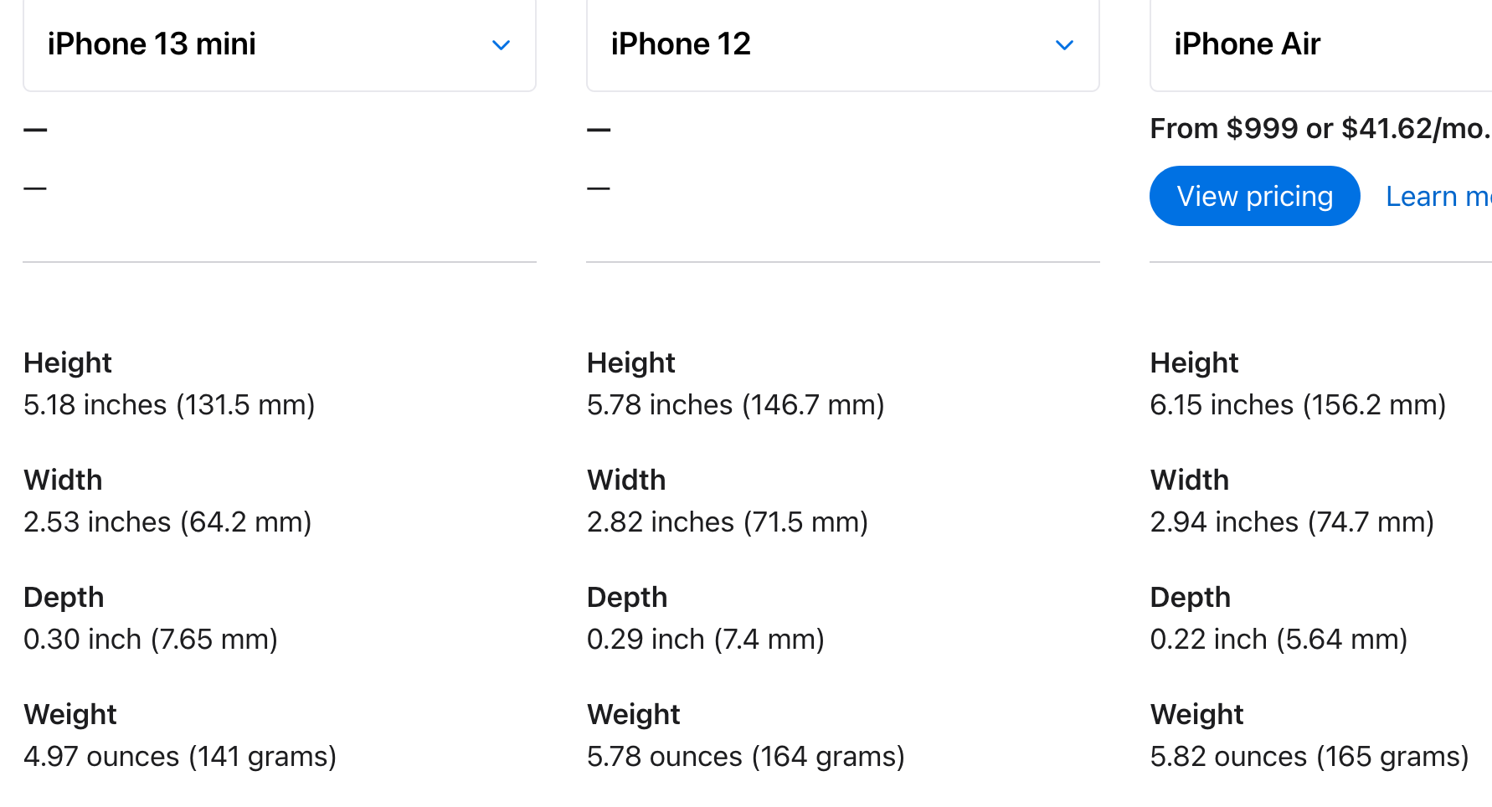
Task: Click iPhone 13 mini weight 4.97 ounces
Action: click(180, 757)
